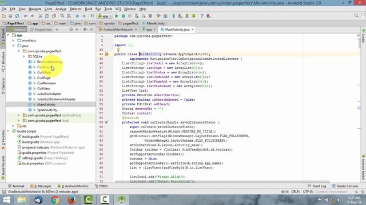The height and width of the screenshot is (205, 366).
Task: Open the Build menu
Action: [x=89, y=9]
